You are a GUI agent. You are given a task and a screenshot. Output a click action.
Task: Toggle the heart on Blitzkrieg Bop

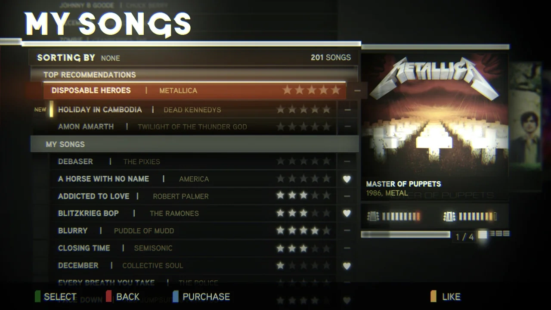(347, 214)
